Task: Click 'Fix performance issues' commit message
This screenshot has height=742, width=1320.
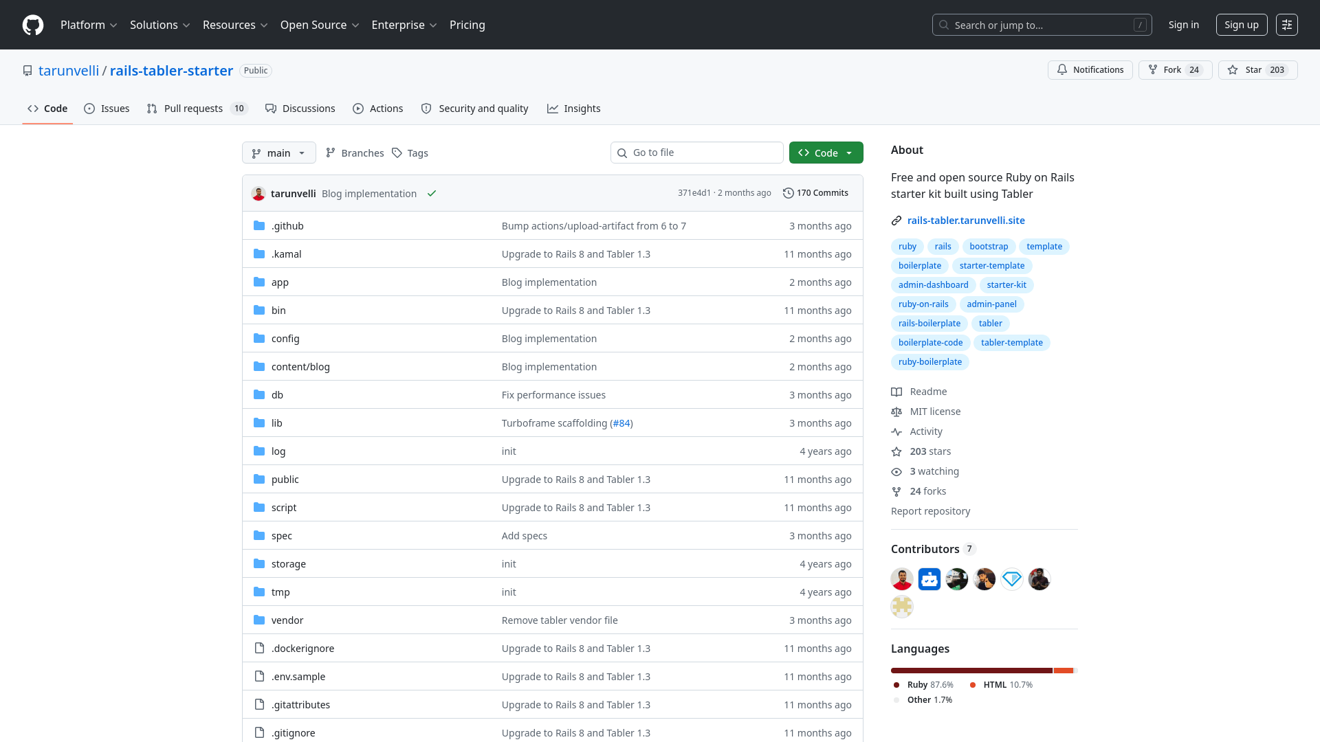Action: (553, 395)
